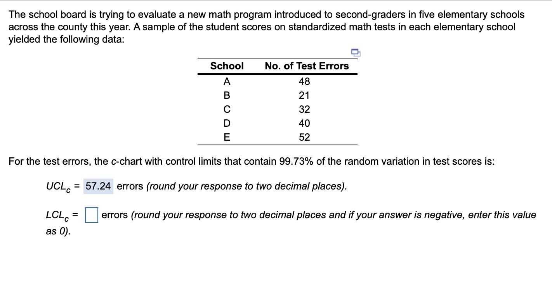552x286 pixels.
Task: Click the LCLc label text
Action: 57,215
